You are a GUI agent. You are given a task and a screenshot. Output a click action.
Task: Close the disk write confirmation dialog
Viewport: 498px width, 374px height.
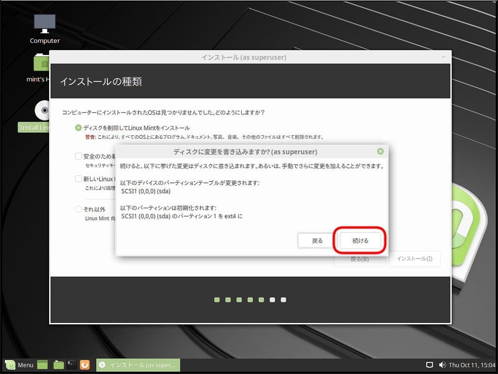tap(380, 151)
